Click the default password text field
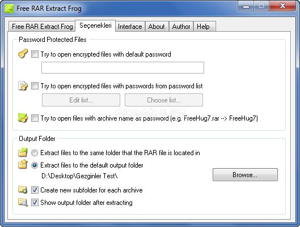Viewport: 300px width, 227px height. tap(122, 67)
